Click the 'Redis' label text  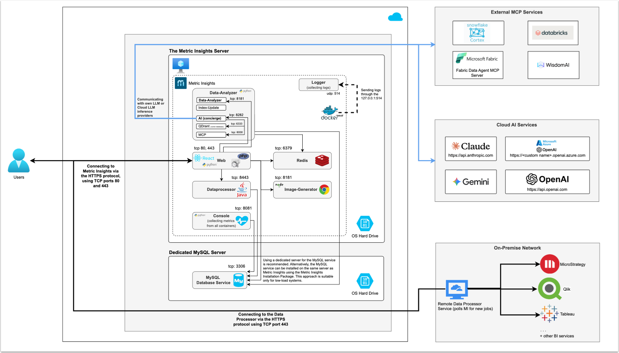[303, 161]
